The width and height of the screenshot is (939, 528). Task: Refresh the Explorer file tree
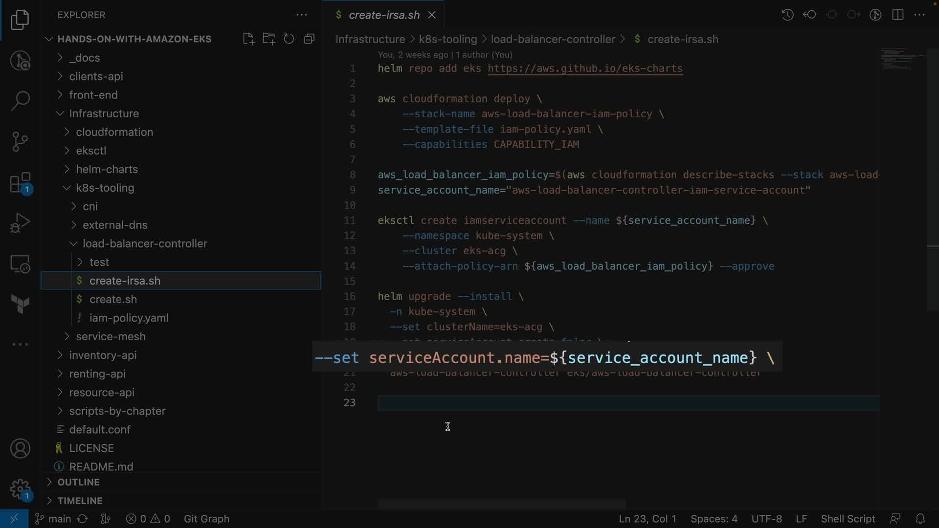(289, 39)
